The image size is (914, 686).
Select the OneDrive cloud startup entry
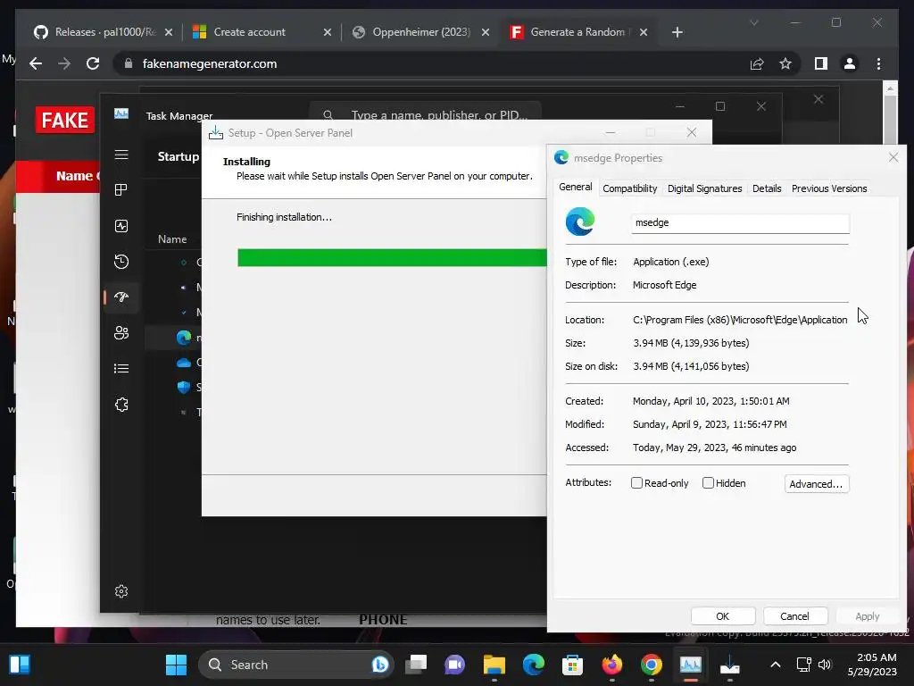[184, 363]
